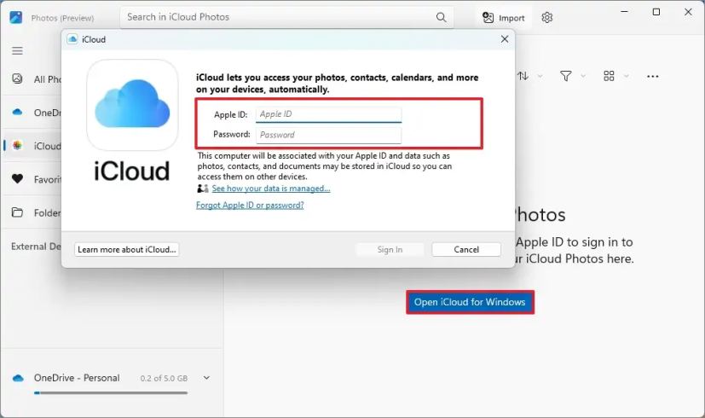Expand the sort dropdown chevron

pyautogui.click(x=540, y=76)
